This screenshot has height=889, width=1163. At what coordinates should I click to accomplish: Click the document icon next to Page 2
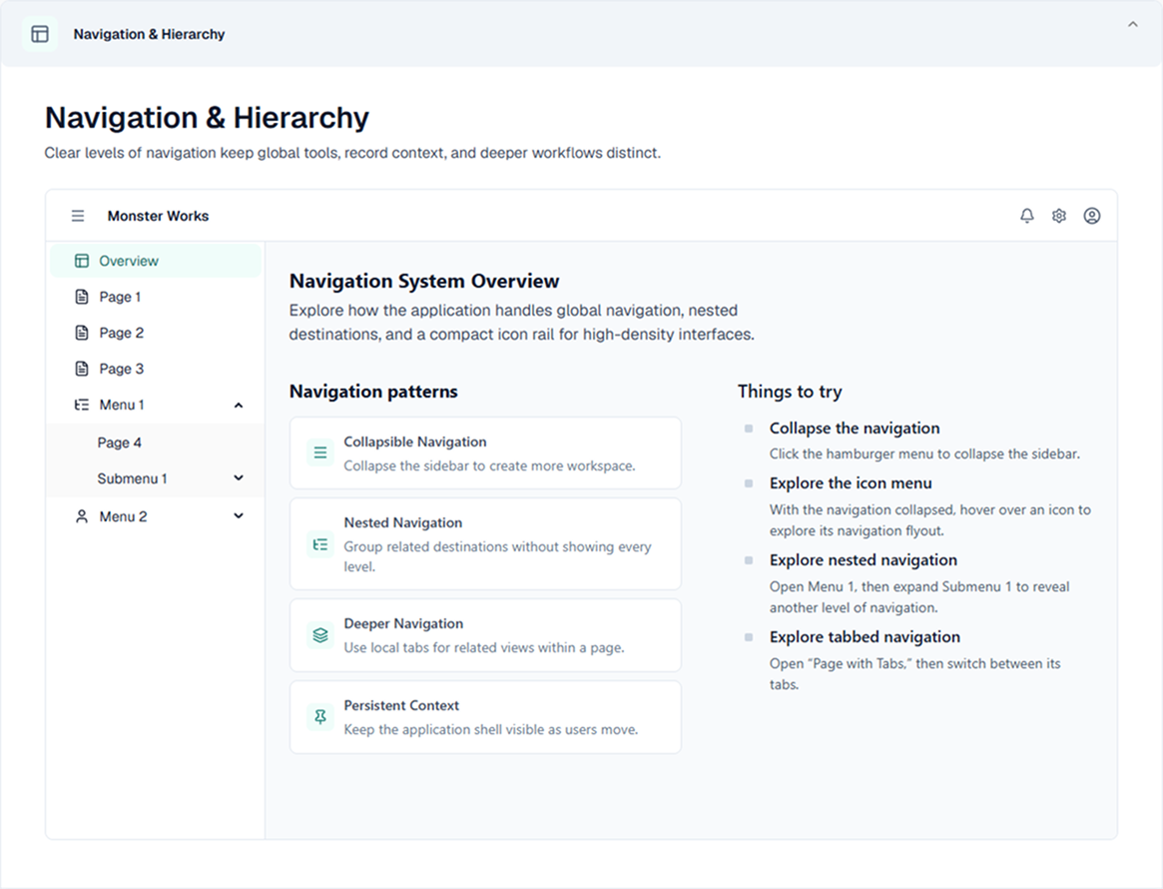point(82,333)
